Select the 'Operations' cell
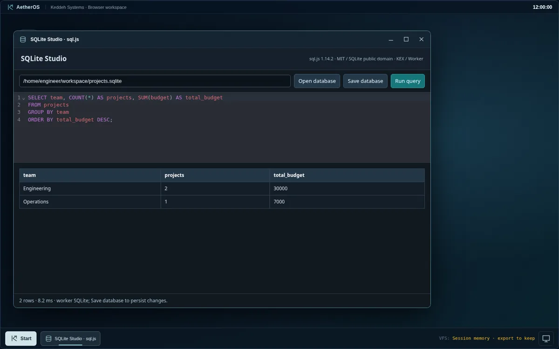Screen dimensions: 559x349 click(x=90, y=202)
